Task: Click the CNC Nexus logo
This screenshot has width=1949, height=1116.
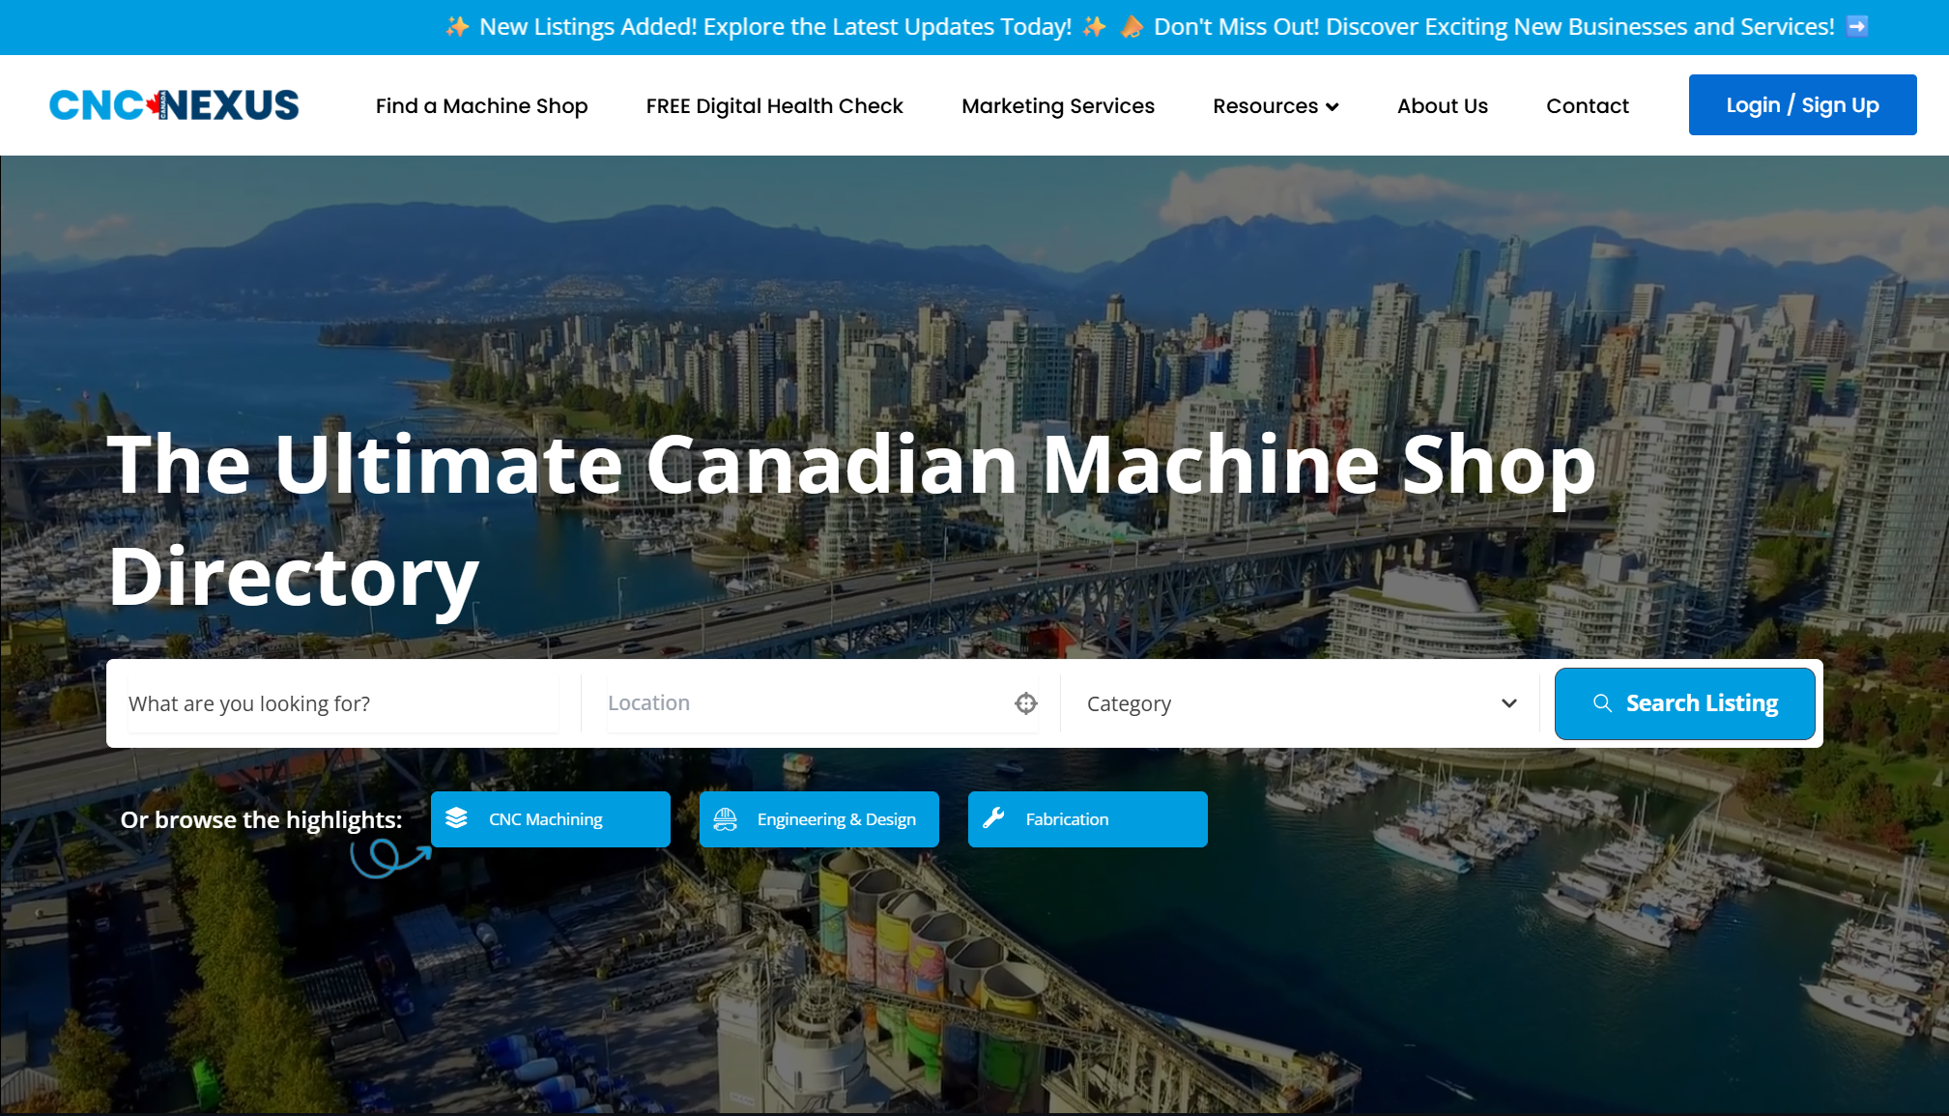Action: click(174, 105)
